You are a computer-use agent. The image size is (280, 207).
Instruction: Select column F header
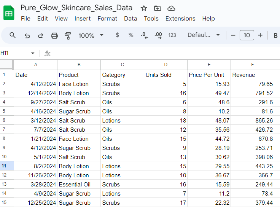(253, 65)
